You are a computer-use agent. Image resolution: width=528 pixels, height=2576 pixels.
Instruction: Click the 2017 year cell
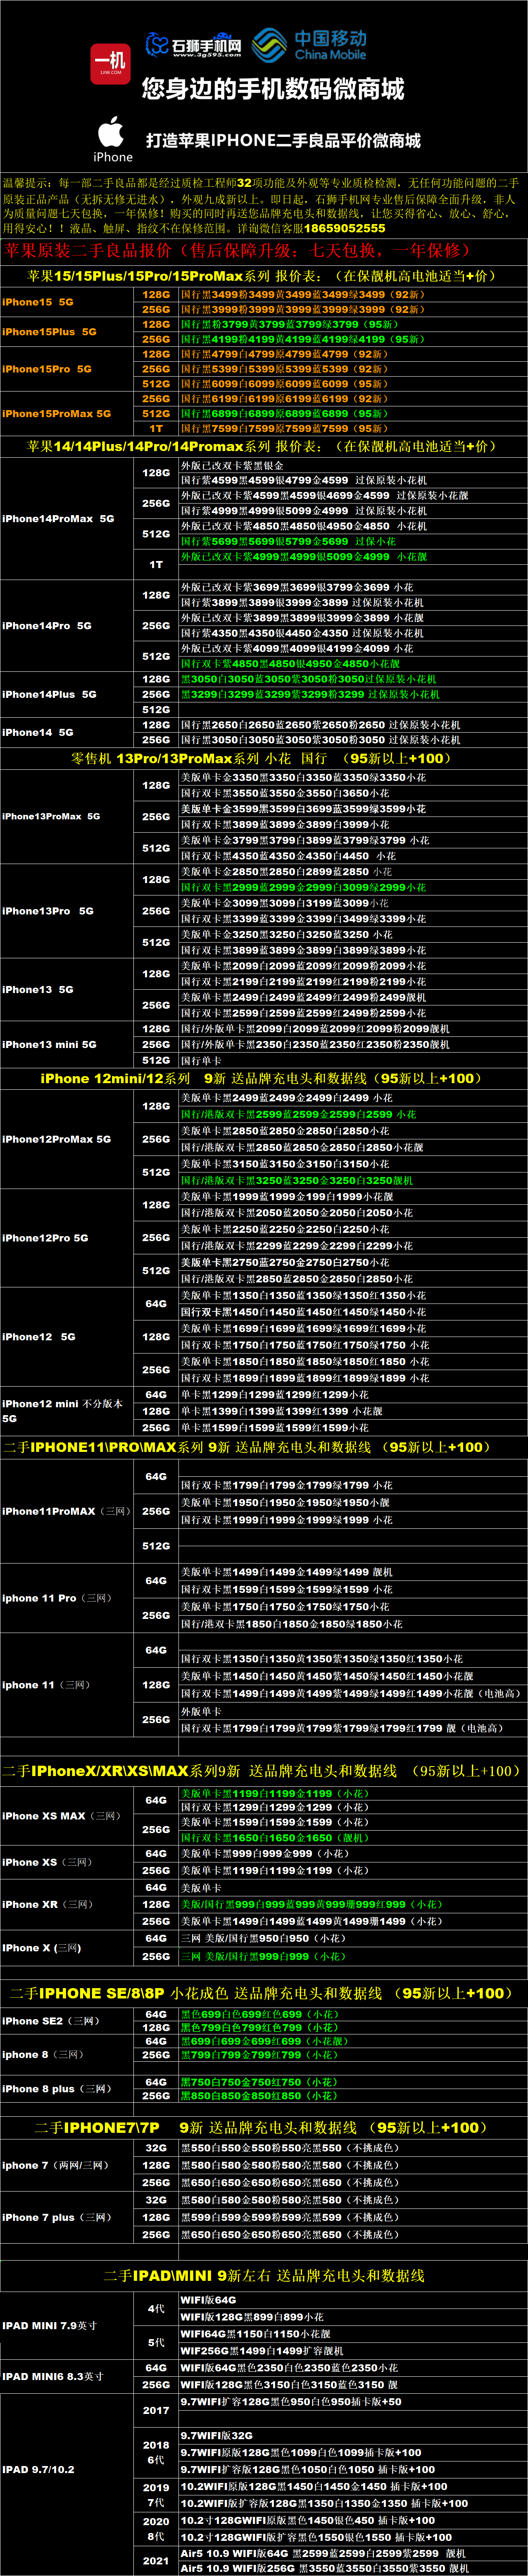pos(156,2410)
